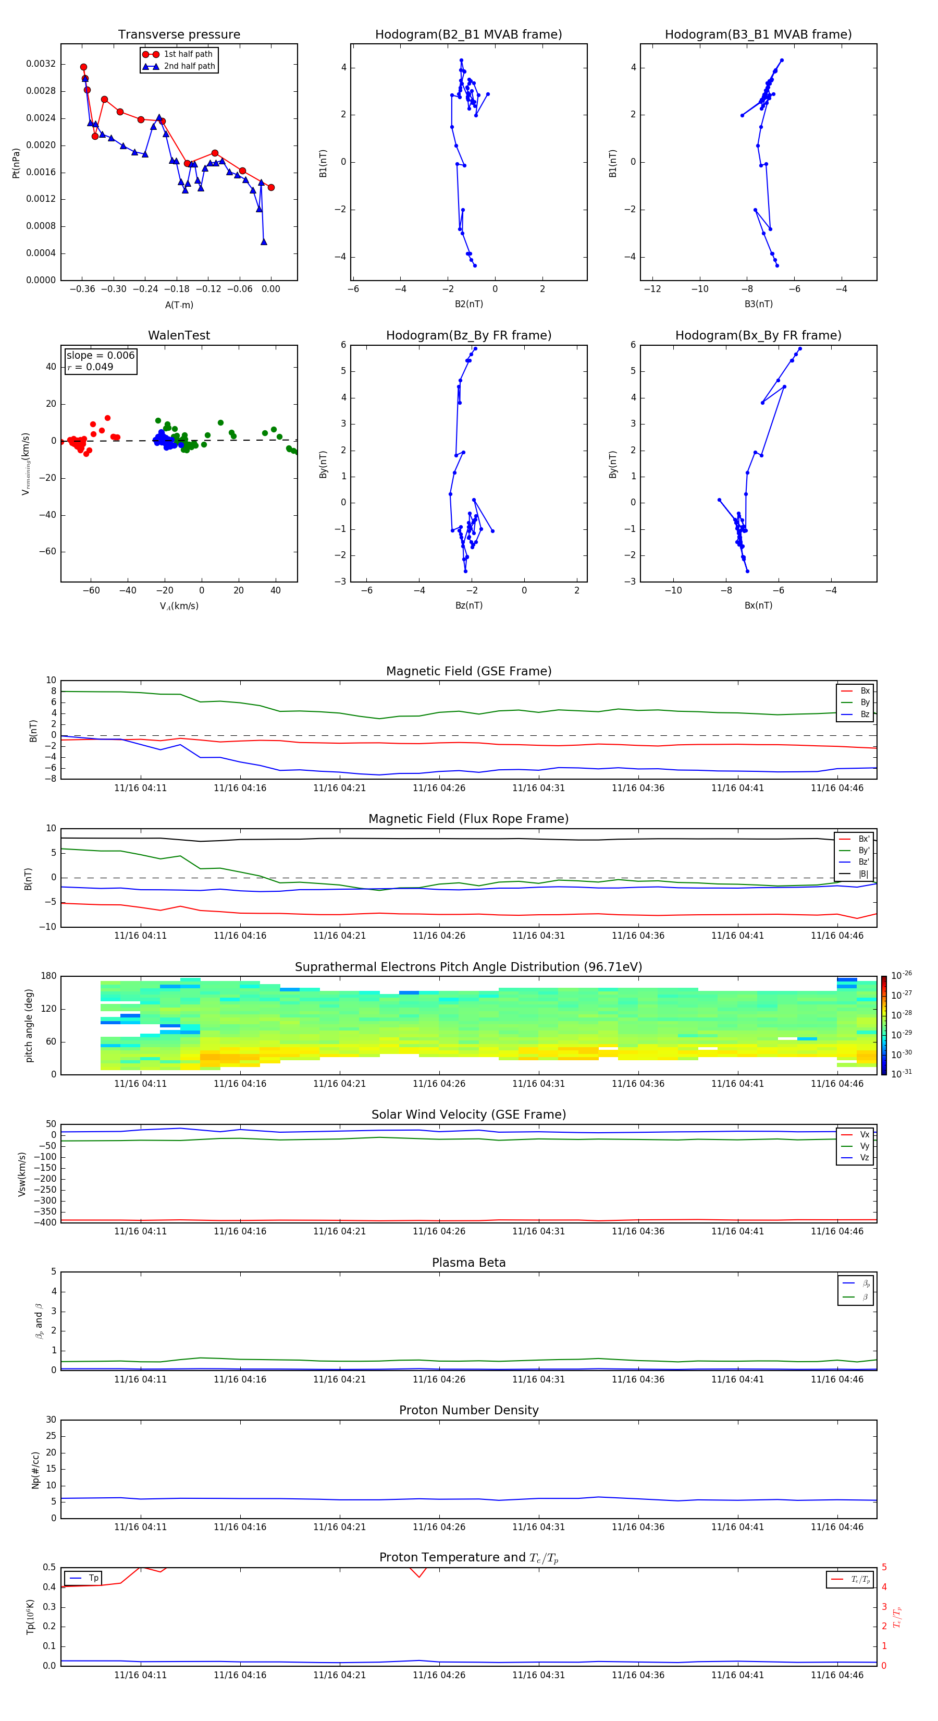This screenshot has width=938, height=1721.
Task: Click the 'Vy' legend entry
Action: pyautogui.click(x=856, y=1146)
